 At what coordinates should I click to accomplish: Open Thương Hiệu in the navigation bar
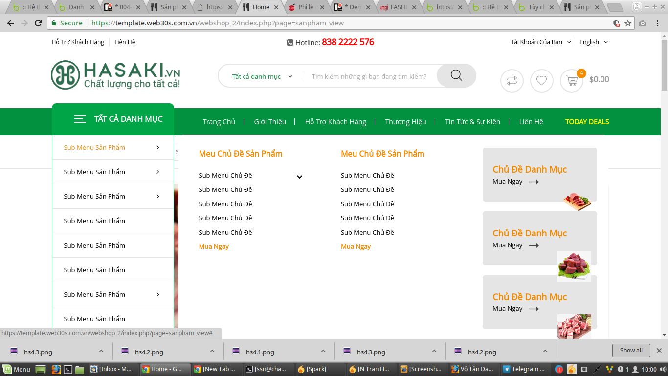(x=405, y=122)
